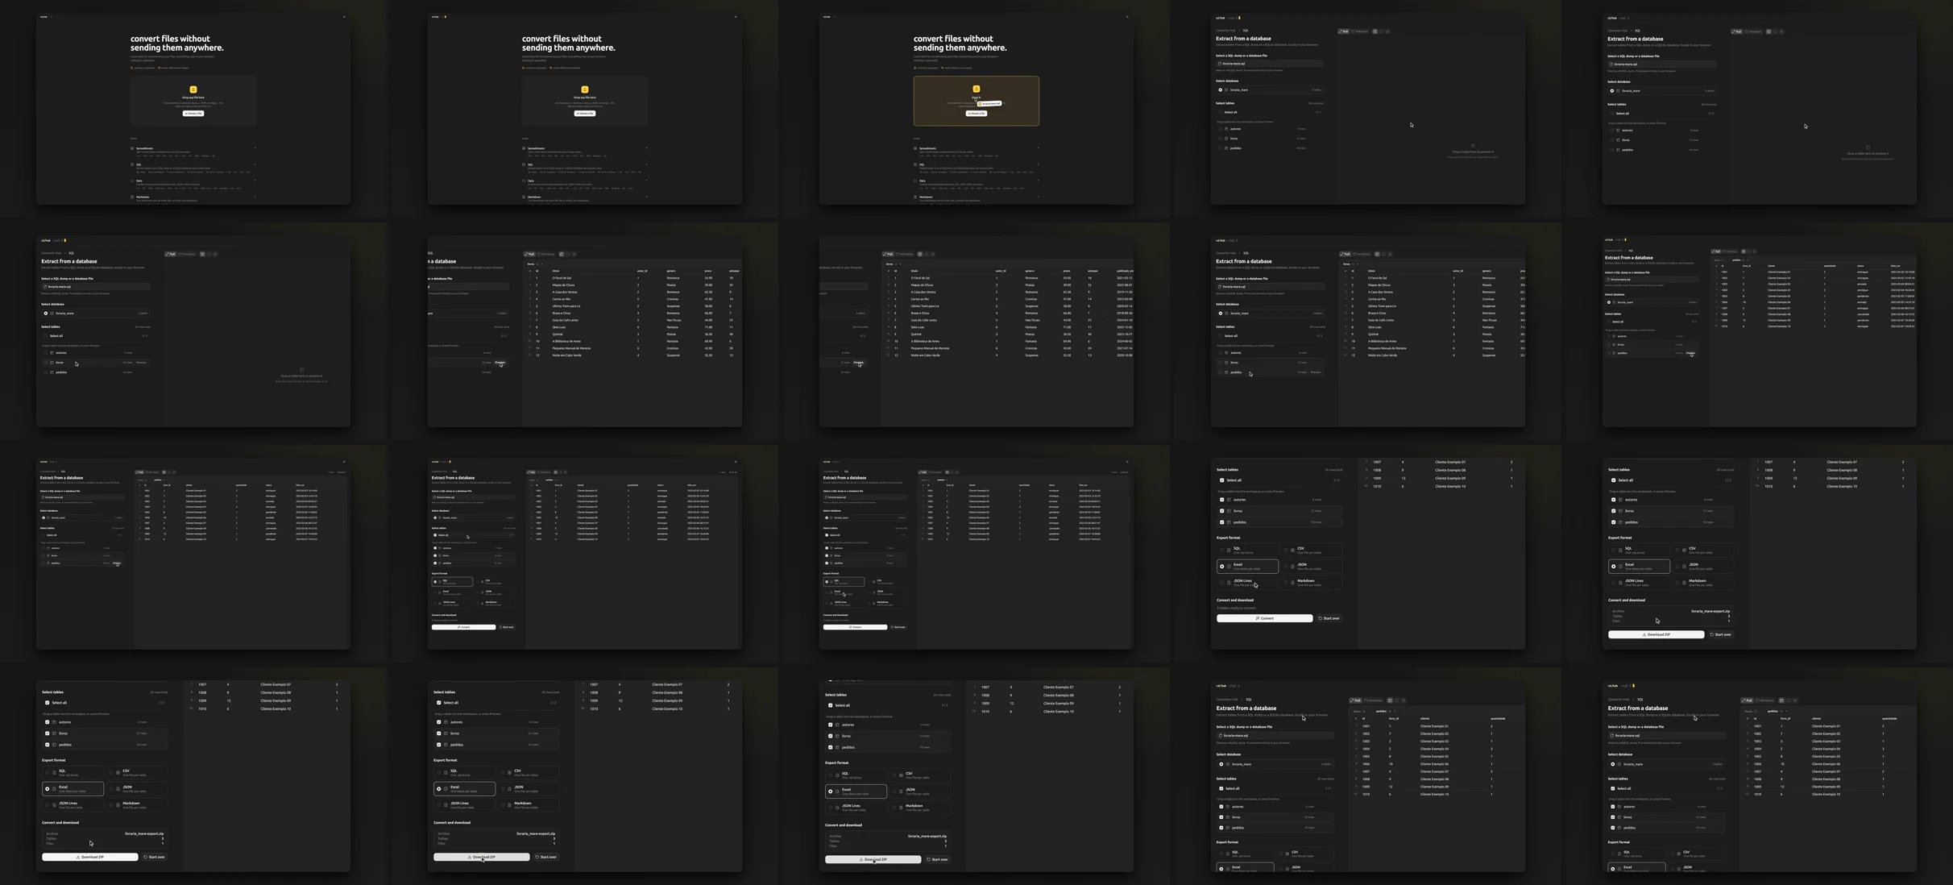Click Preview on livros row, second-row first frame

click(x=141, y=363)
